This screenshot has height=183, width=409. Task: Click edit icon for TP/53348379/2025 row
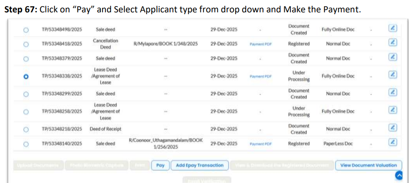(393, 57)
